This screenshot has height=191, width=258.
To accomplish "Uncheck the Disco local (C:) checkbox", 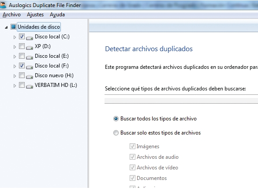I will (22, 36).
